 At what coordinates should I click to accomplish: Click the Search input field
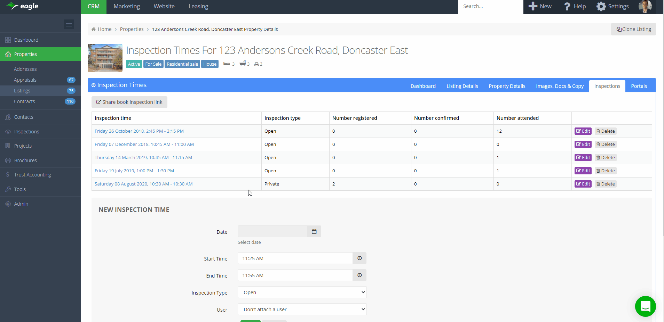(x=490, y=7)
